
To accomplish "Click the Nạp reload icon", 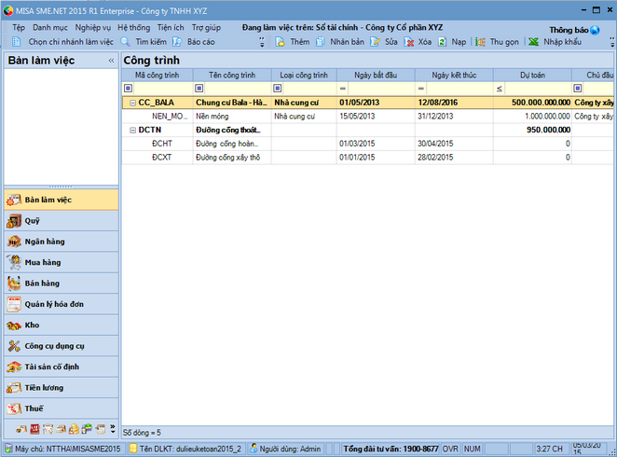I will (443, 42).
